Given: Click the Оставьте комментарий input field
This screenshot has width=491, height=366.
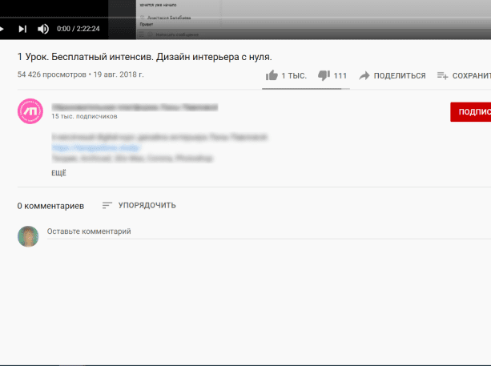Looking at the screenshot, I should click(x=269, y=231).
